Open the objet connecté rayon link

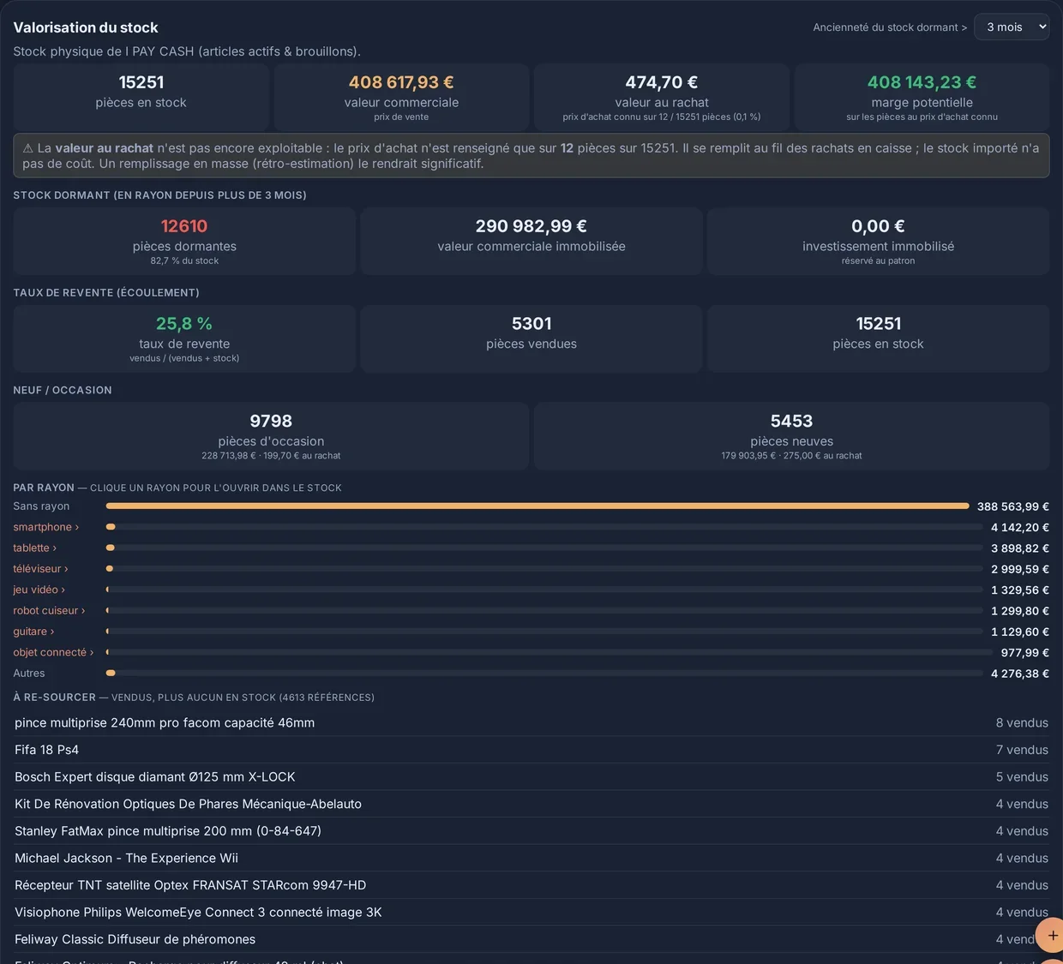pos(53,652)
